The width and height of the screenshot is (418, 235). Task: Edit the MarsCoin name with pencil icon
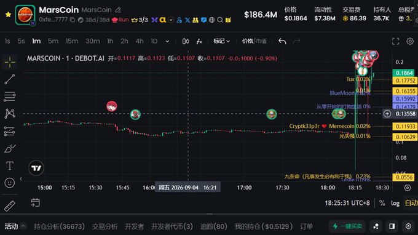coord(118,10)
